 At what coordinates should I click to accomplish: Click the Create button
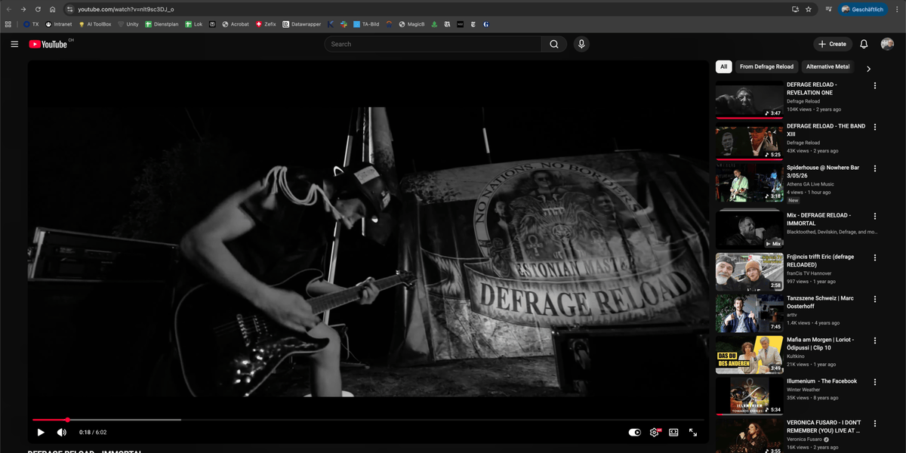tap(832, 45)
